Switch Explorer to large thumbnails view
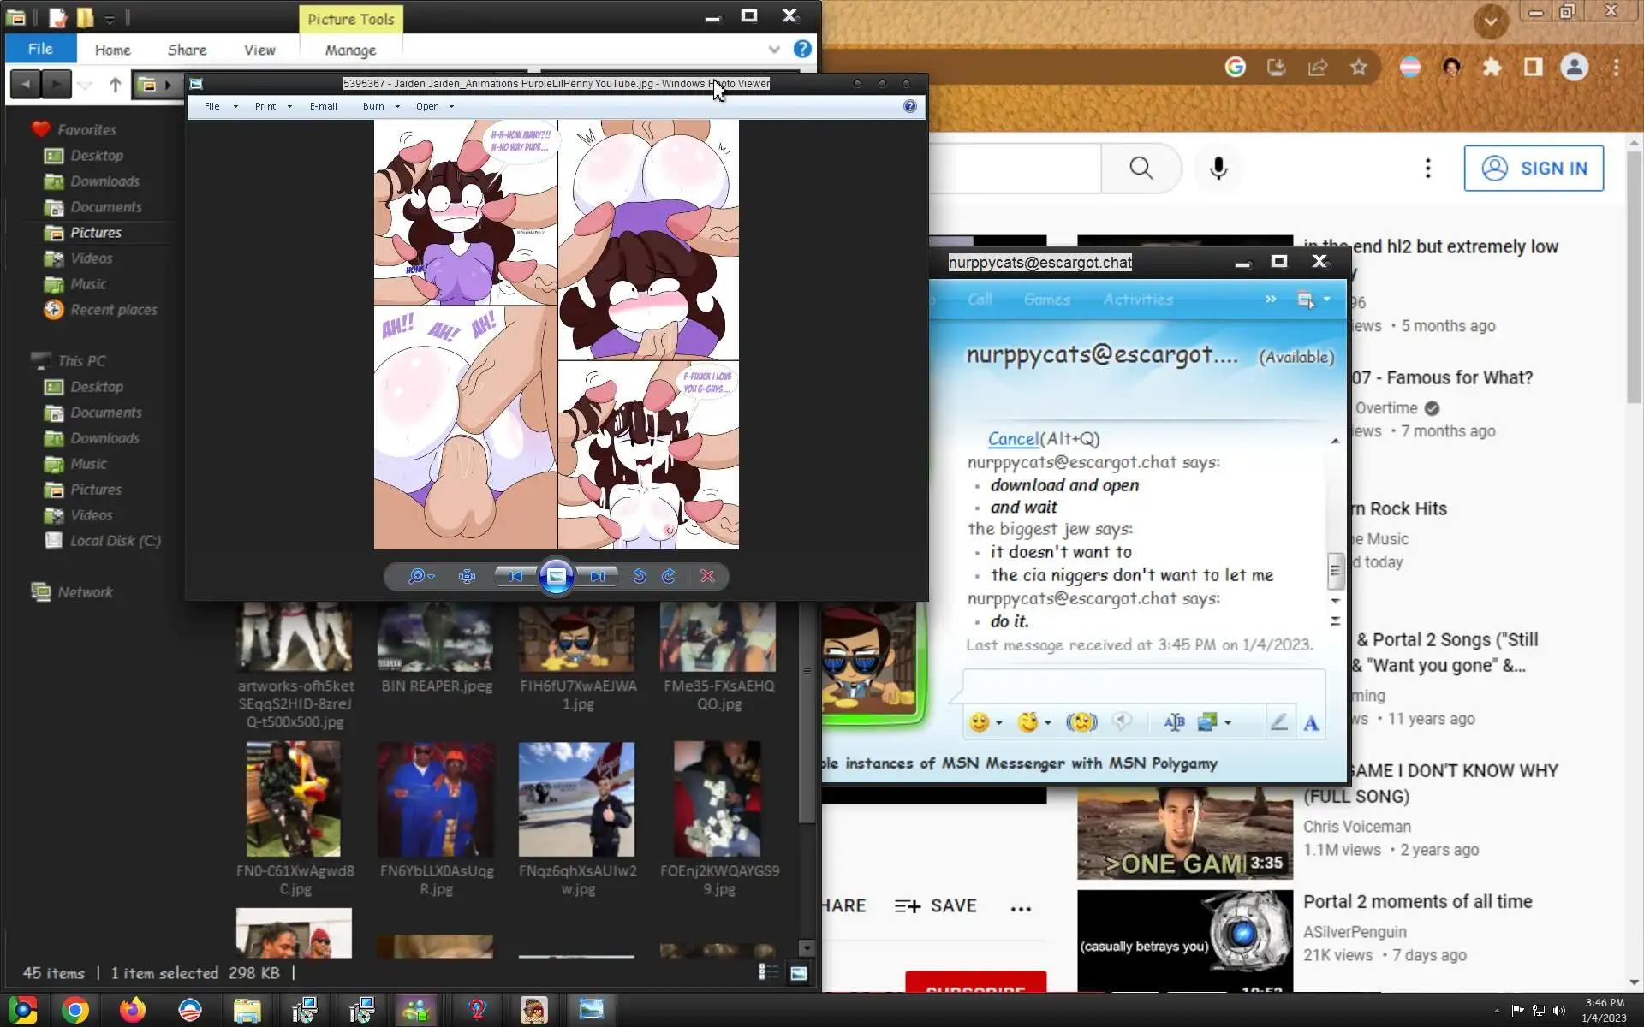The height and width of the screenshot is (1027, 1644). pyautogui.click(x=798, y=972)
